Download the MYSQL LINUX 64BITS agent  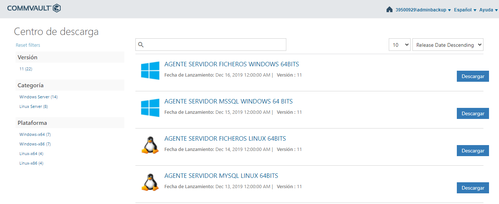pyautogui.click(x=473, y=188)
